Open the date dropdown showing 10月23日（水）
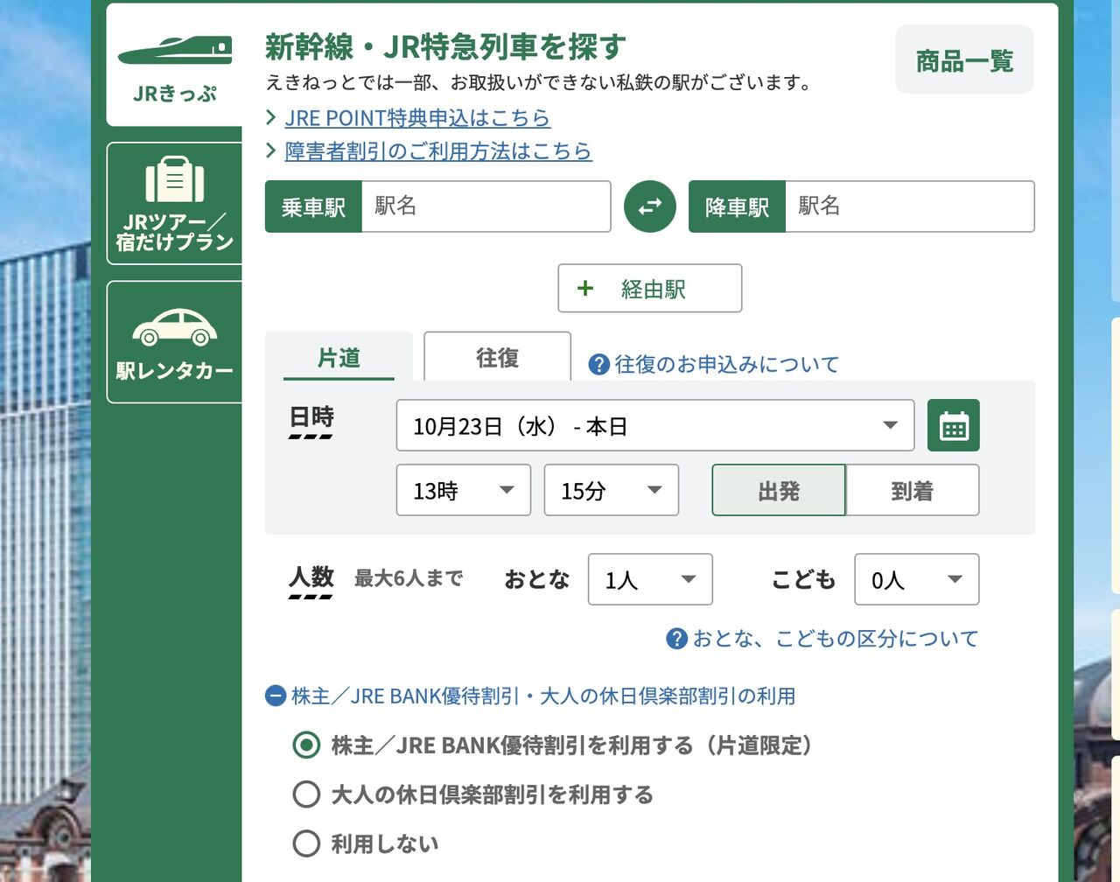 pos(655,426)
